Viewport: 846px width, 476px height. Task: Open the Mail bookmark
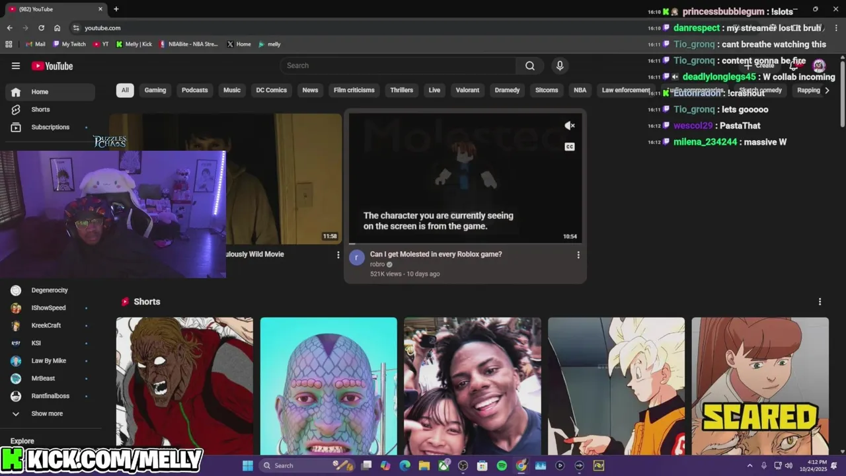[36, 44]
